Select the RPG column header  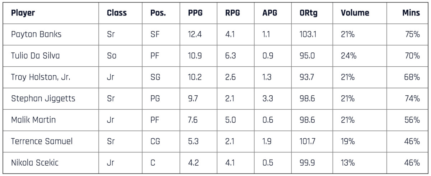click(x=232, y=13)
